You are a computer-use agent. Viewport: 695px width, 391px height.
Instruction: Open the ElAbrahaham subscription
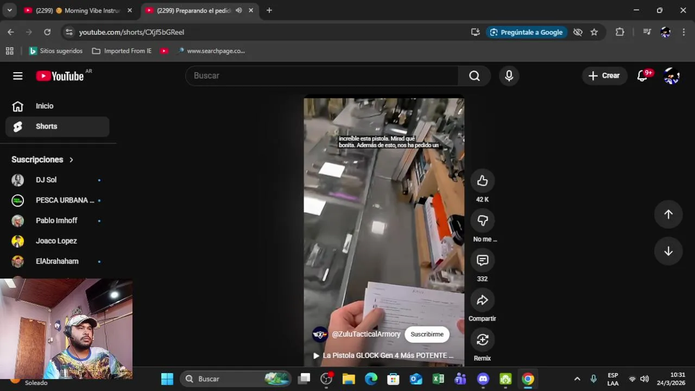(x=58, y=261)
